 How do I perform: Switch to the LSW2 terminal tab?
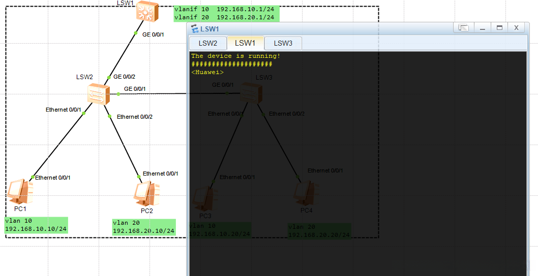208,44
